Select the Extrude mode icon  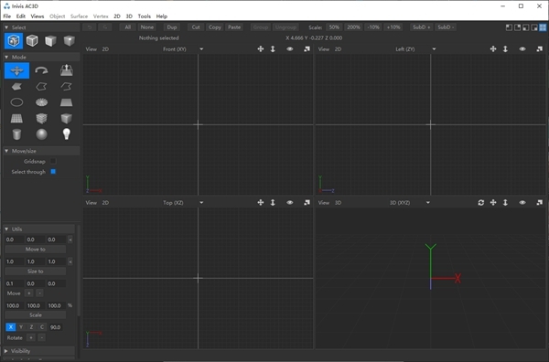coord(66,70)
